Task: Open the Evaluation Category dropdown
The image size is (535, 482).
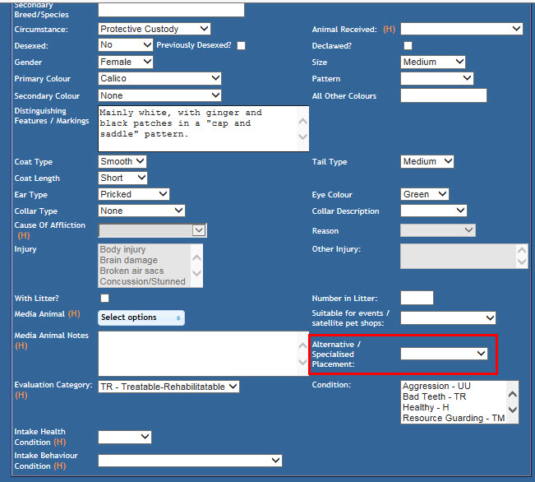Action: 168,387
